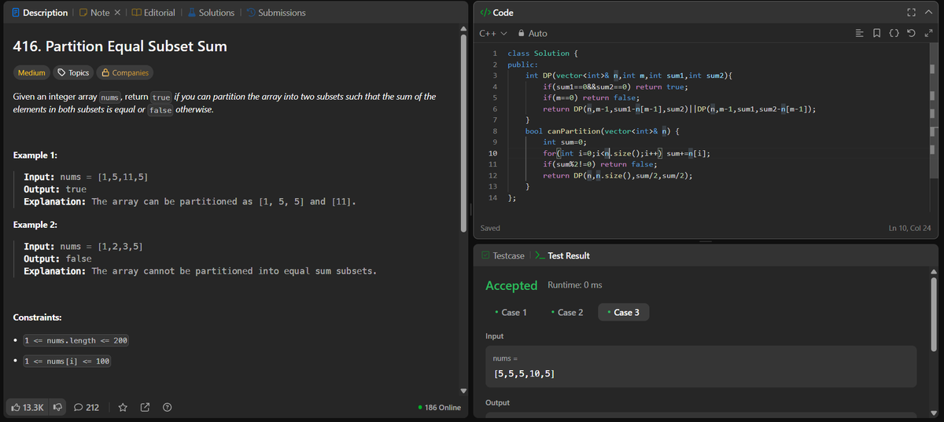The image size is (944, 422).
Task: Click the Example 2 heading
Action: [x=35, y=225]
